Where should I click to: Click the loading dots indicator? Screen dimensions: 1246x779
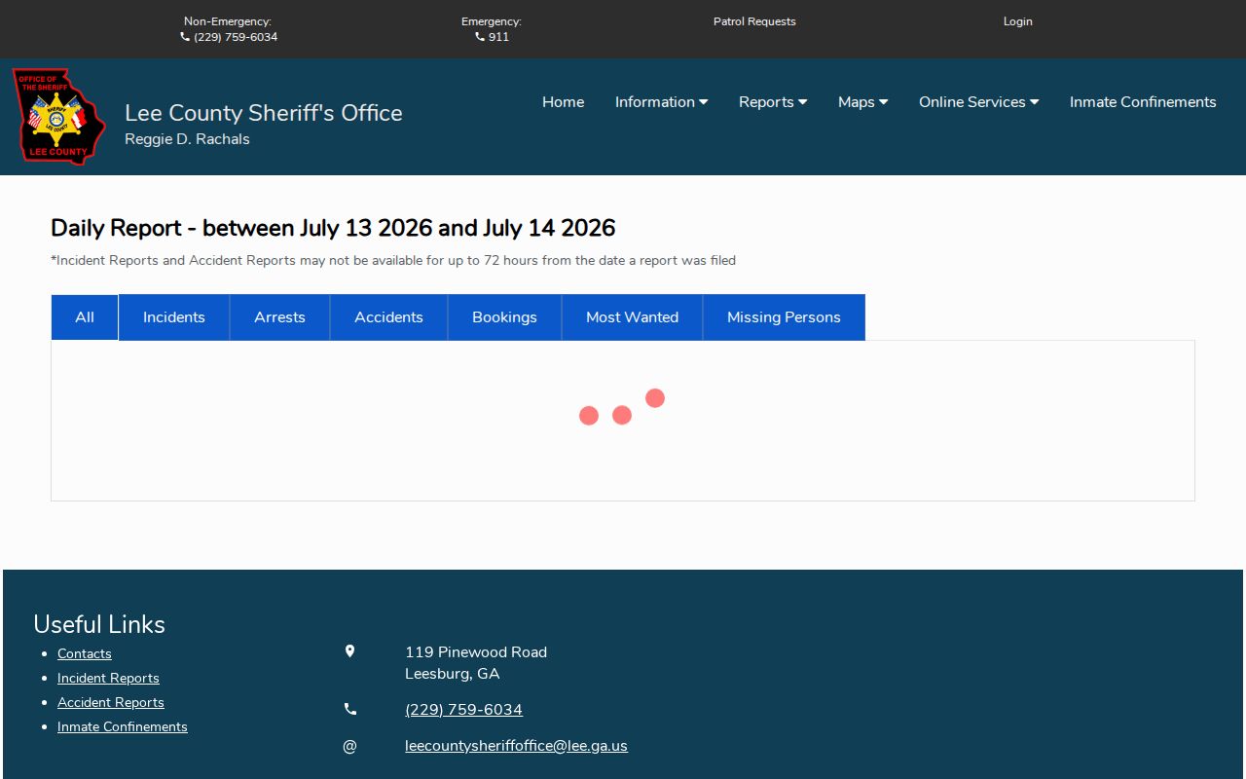coord(622,407)
